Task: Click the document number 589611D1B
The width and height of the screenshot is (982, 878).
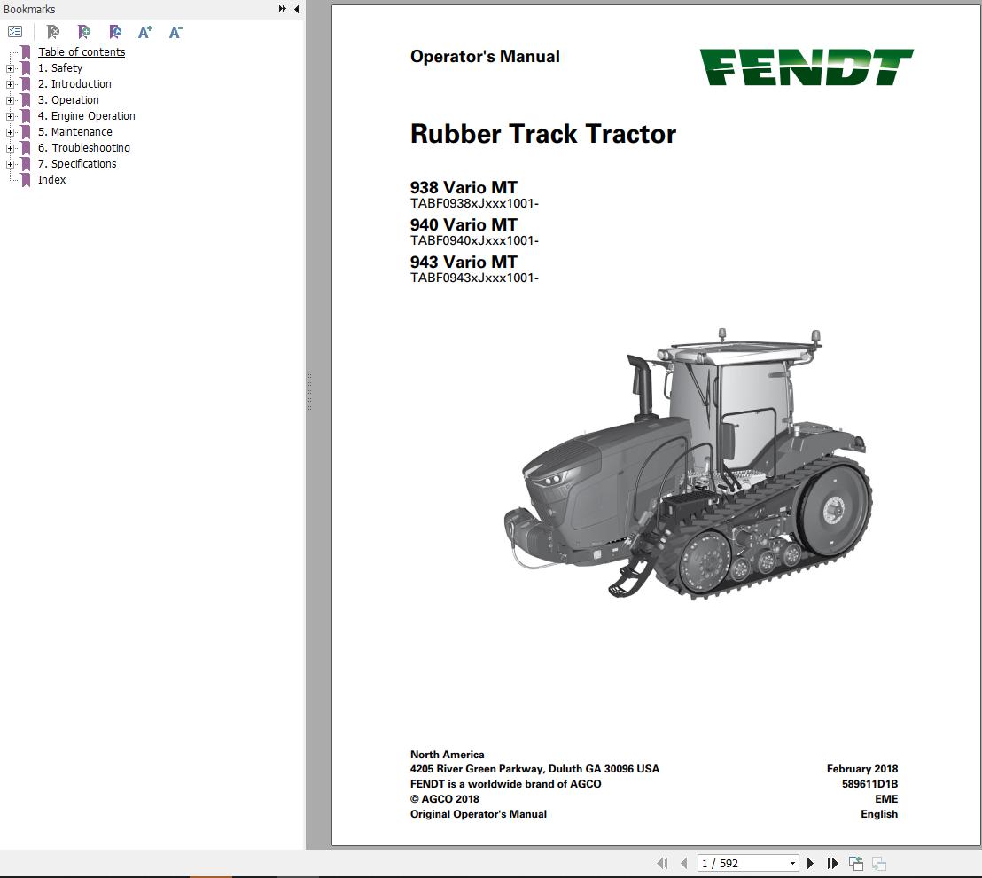Action: point(869,784)
